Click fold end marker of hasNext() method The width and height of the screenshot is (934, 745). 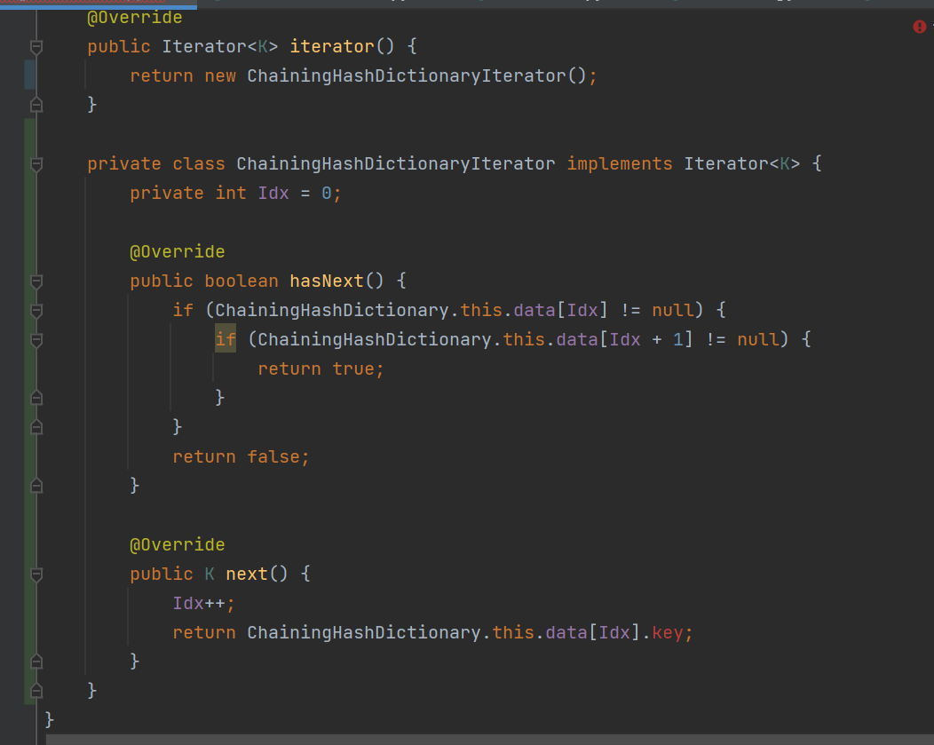[x=36, y=486]
